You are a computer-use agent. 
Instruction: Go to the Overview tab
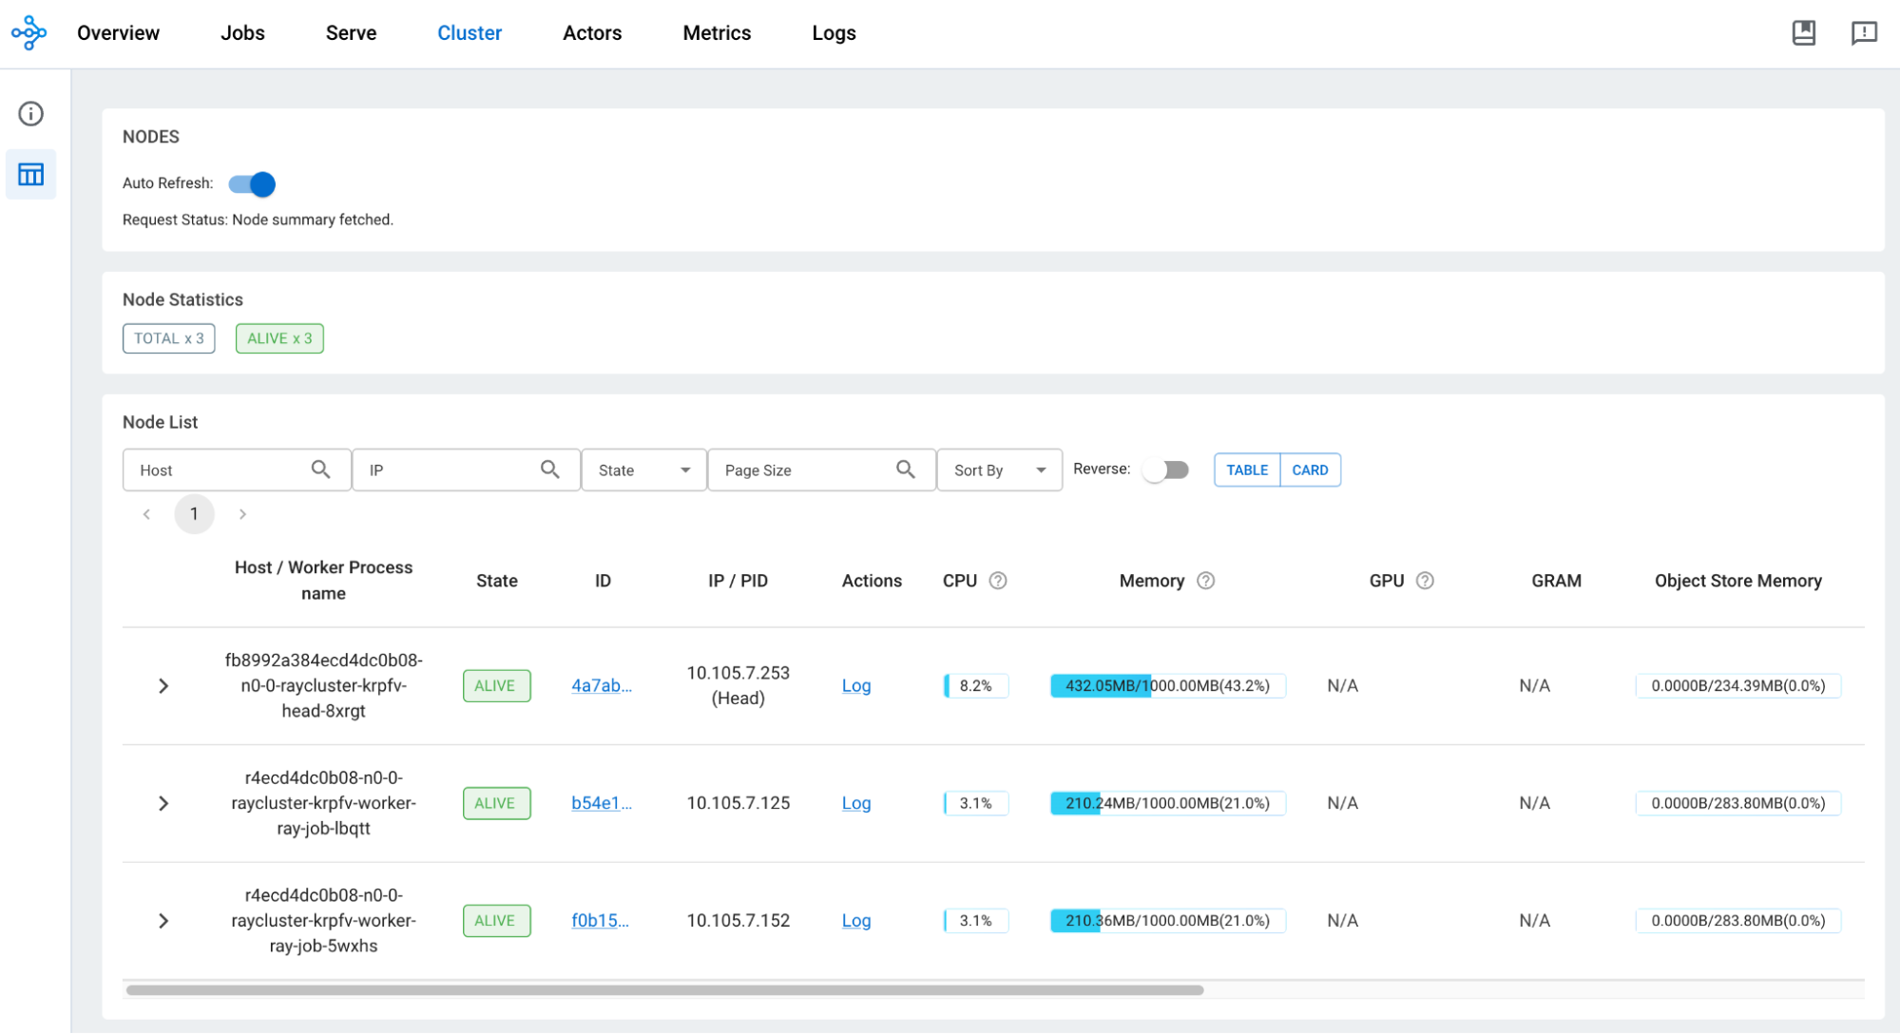pos(118,33)
